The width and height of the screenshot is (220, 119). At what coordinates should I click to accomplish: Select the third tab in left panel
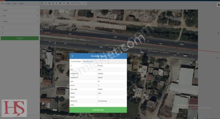click(14, 4)
